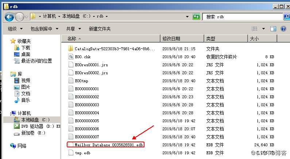
Task: Click the search magnifier icon
Action: pyautogui.click(x=287, y=17)
